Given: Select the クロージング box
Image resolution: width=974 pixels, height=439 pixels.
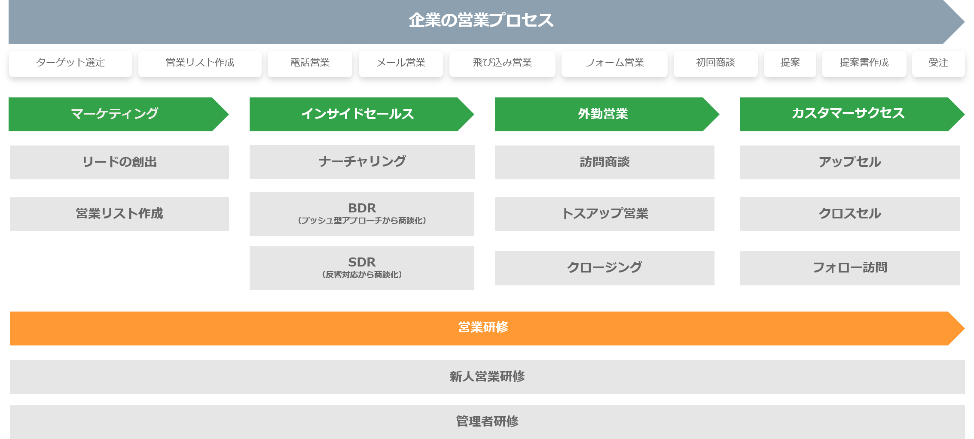Looking at the screenshot, I should point(605,268).
